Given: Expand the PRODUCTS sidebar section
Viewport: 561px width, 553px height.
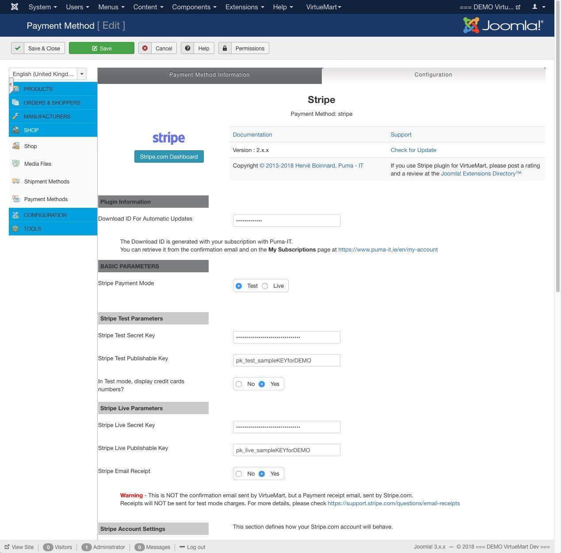Looking at the screenshot, I should (x=53, y=89).
